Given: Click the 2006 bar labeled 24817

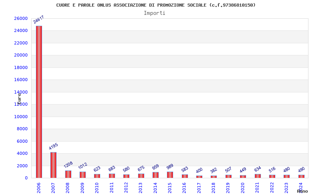Looking at the screenshot, I should [39, 102].
